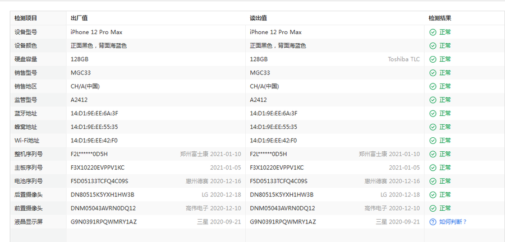Image resolution: width=505 pixels, height=242 pixels.
Task: Click factory Wi-Fi address 14:D1:9E:EE:42:F0
Action: pyautogui.click(x=94, y=141)
